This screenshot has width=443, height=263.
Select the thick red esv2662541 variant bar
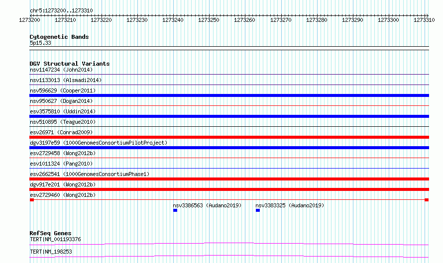(229, 179)
